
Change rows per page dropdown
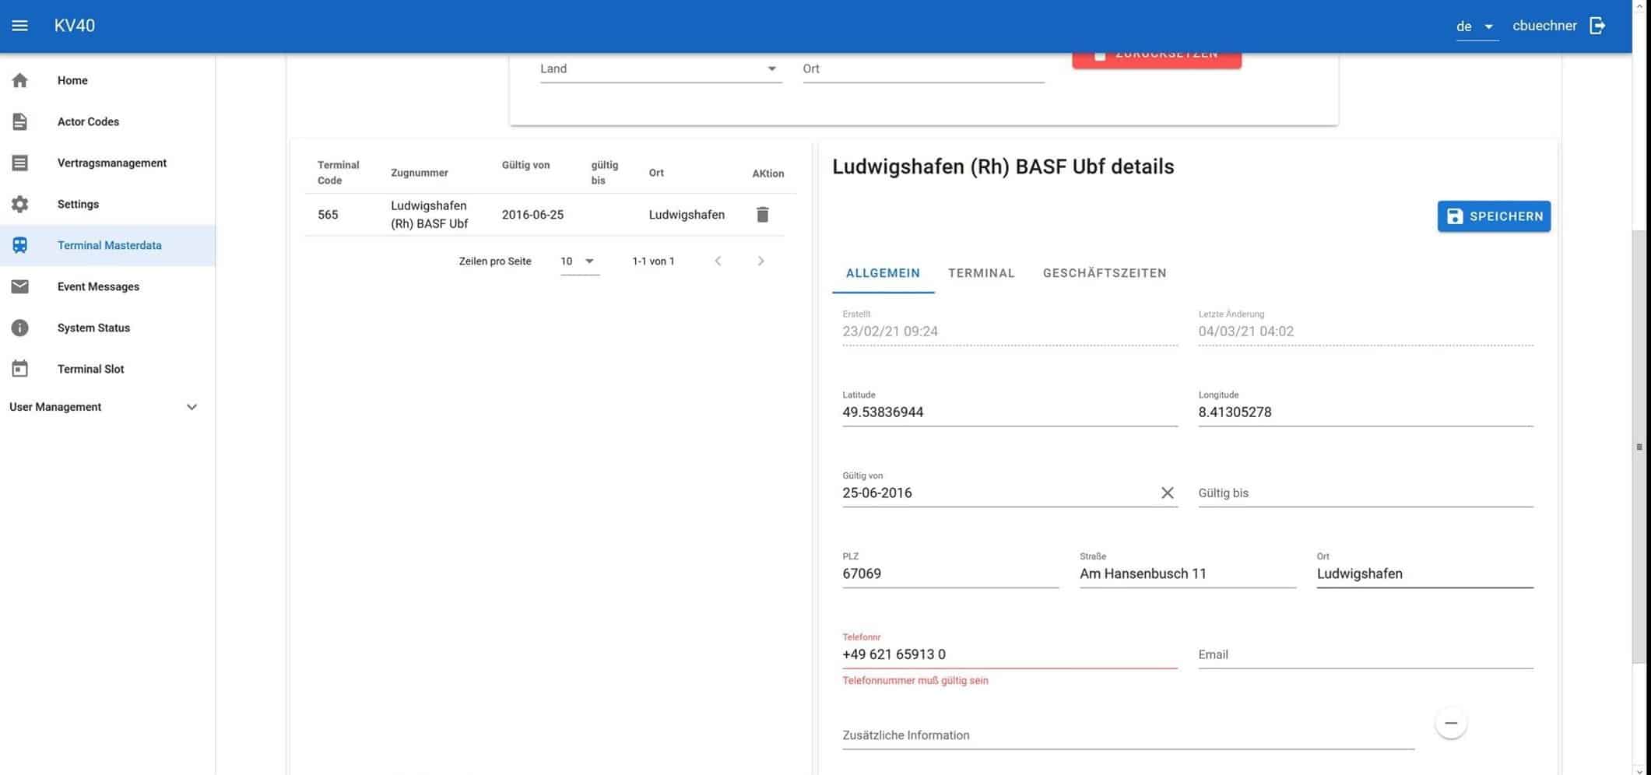[x=578, y=261]
